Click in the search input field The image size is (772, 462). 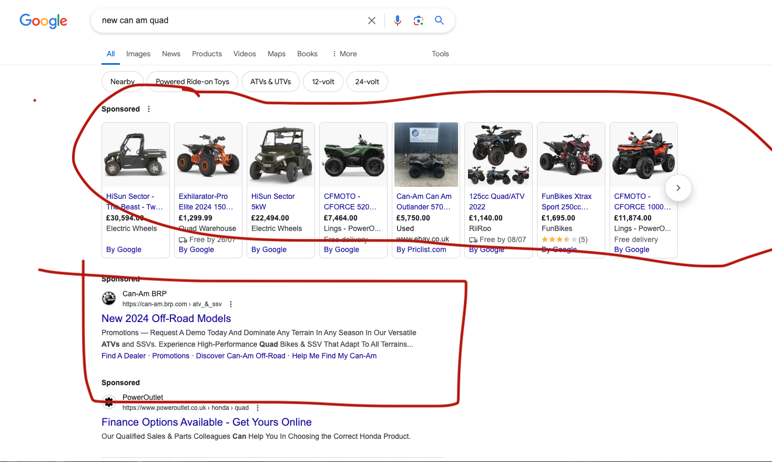231,21
